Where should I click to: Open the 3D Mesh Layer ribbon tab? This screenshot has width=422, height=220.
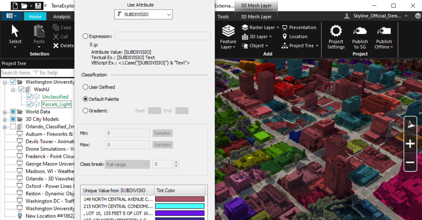click(256, 17)
